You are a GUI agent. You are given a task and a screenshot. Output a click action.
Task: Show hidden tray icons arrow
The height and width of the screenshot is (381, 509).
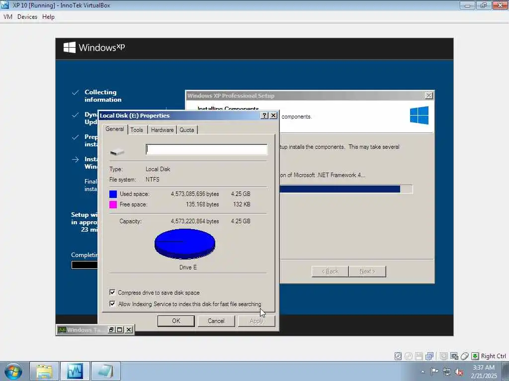[423, 372]
